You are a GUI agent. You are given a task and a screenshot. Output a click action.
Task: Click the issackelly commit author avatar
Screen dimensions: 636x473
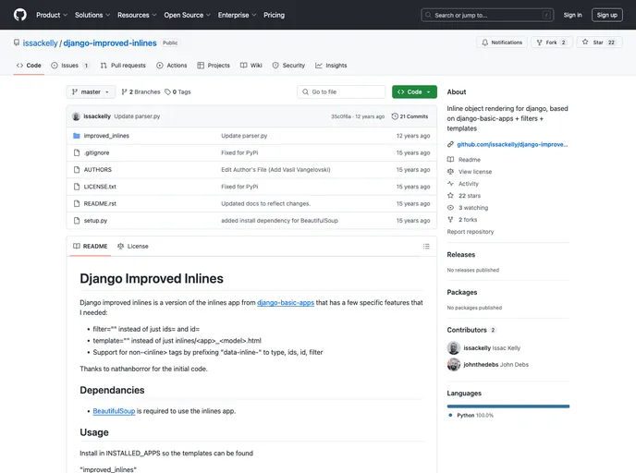tap(76, 116)
